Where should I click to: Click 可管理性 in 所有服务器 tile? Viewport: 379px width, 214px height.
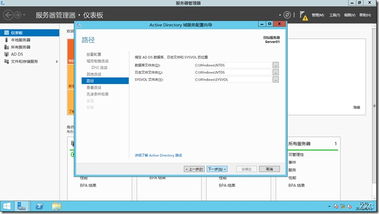(x=296, y=155)
